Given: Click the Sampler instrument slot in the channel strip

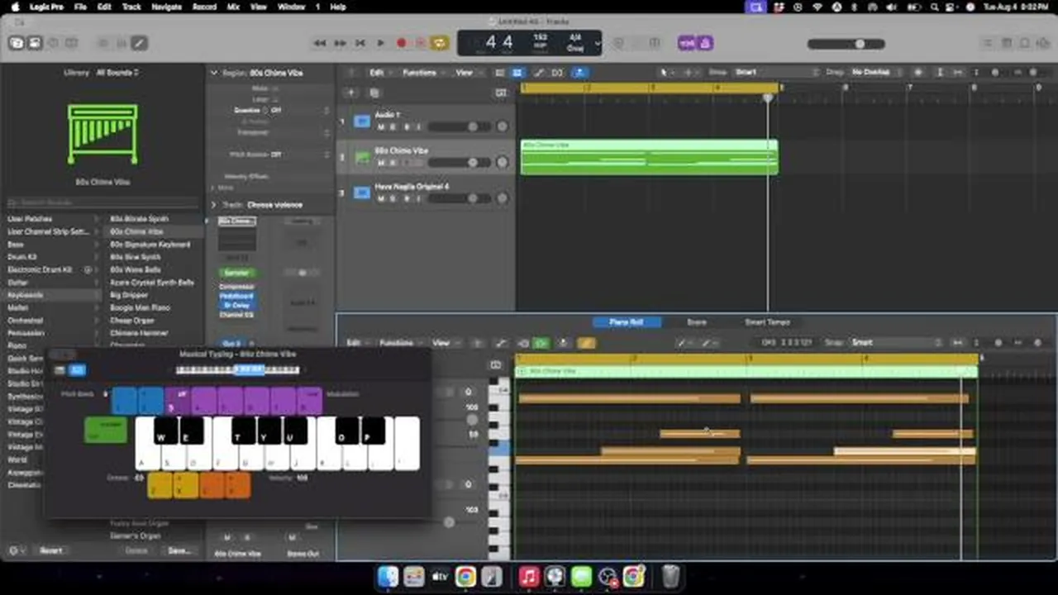Looking at the screenshot, I should [x=237, y=273].
